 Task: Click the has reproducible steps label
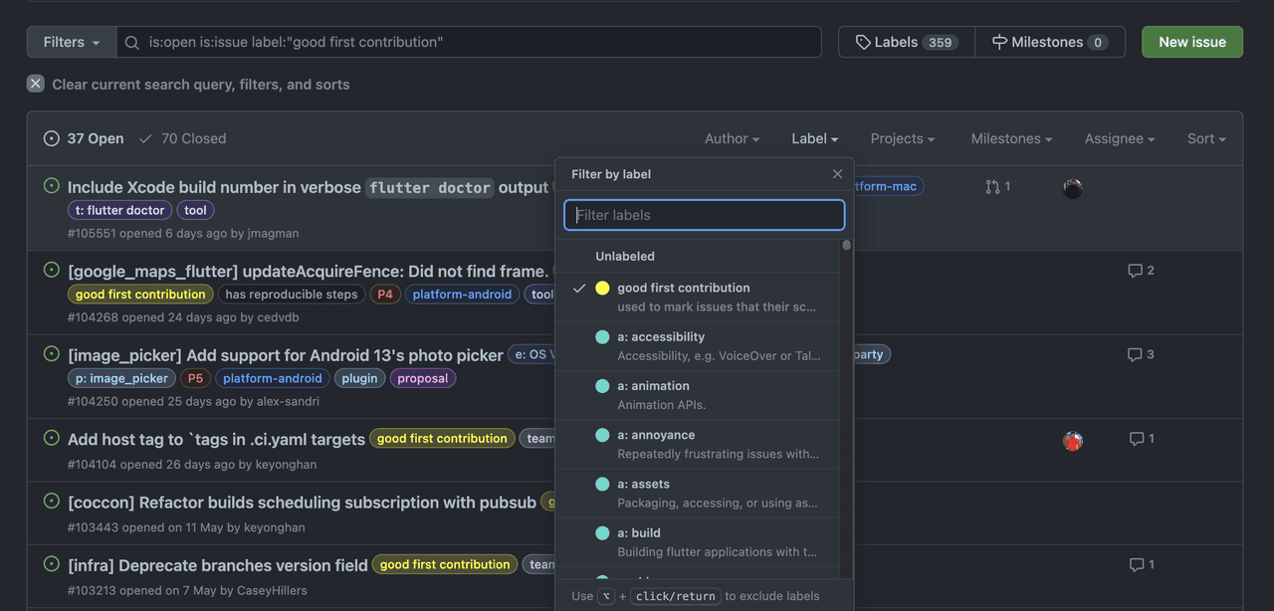click(292, 295)
